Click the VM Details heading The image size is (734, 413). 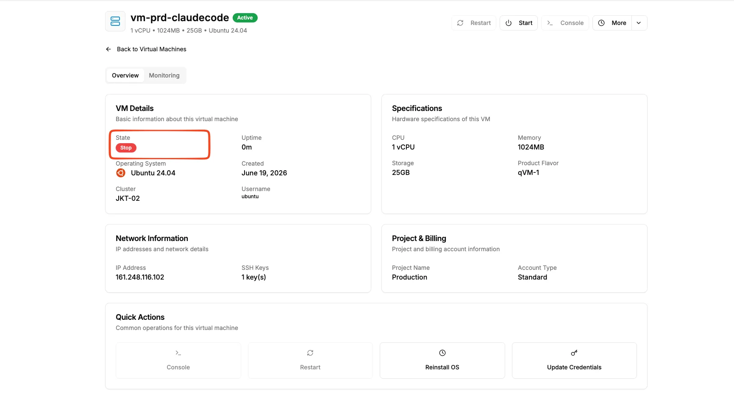click(x=135, y=108)
